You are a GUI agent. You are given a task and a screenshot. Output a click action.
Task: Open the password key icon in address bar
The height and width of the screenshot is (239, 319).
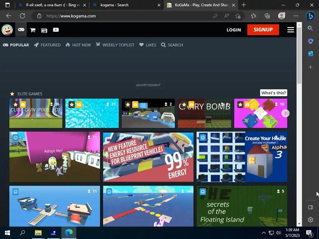(x=215, y=16)
